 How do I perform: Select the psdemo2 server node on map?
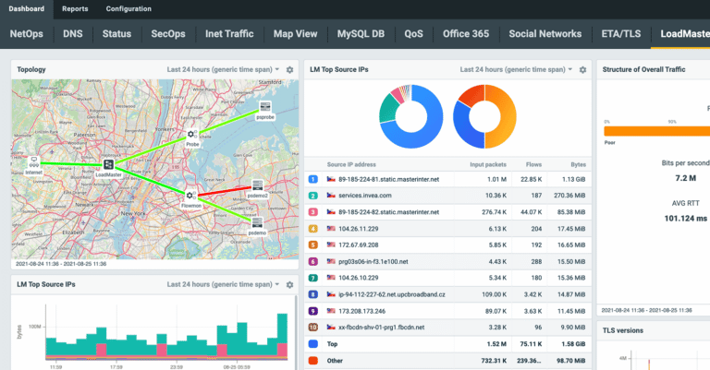[258, 185]
